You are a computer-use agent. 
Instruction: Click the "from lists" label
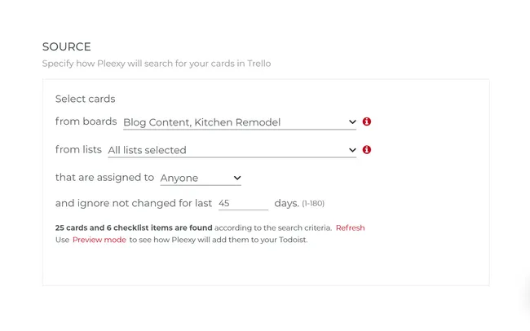coord(78,150)
